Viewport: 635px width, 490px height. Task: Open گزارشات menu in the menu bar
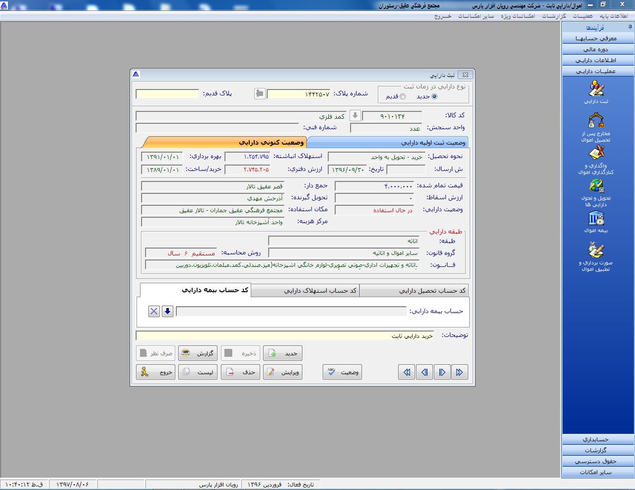click(x=554, y=16)
